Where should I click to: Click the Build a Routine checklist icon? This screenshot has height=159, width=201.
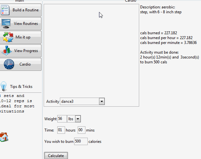coord(5,10)
